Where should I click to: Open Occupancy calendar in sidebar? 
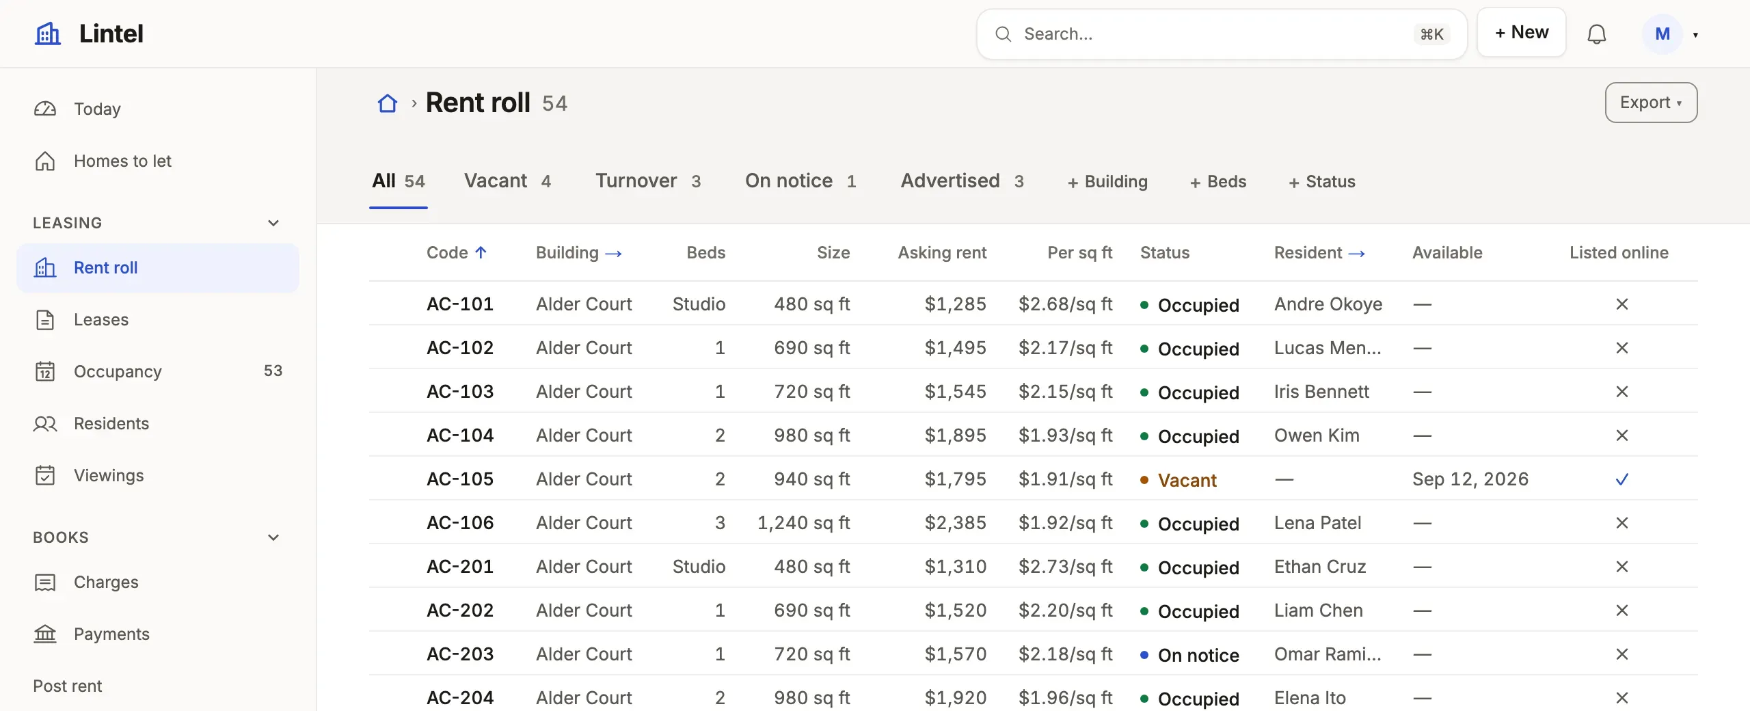tap(158, 371)
